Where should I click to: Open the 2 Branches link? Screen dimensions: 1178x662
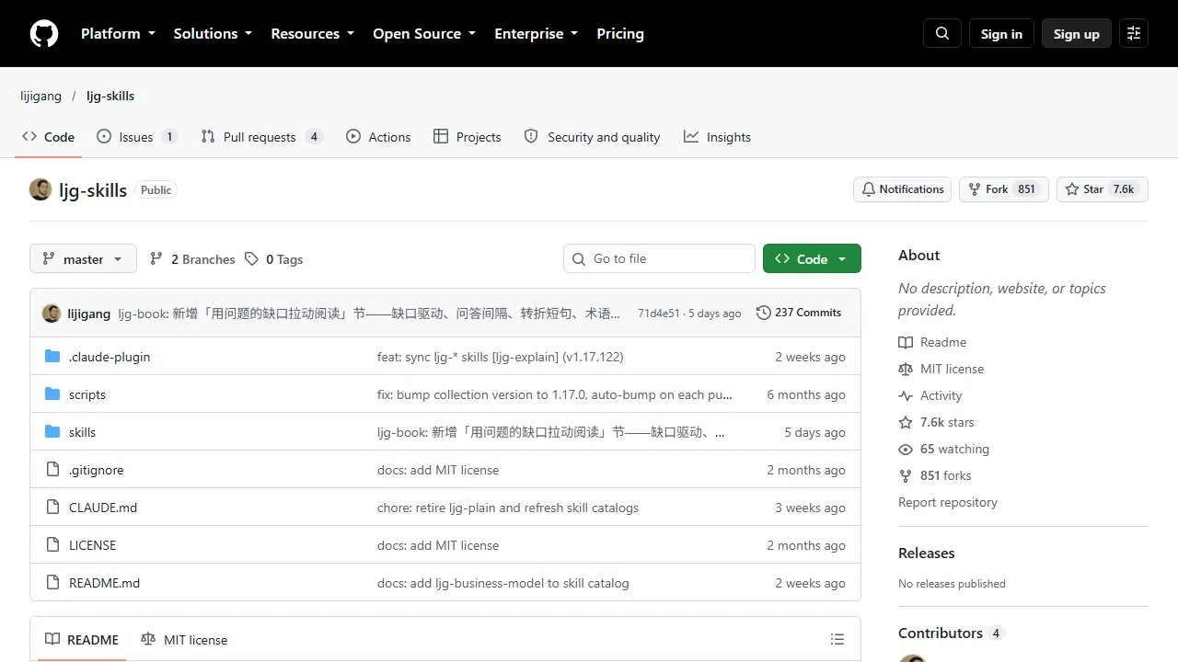(192, 259)
